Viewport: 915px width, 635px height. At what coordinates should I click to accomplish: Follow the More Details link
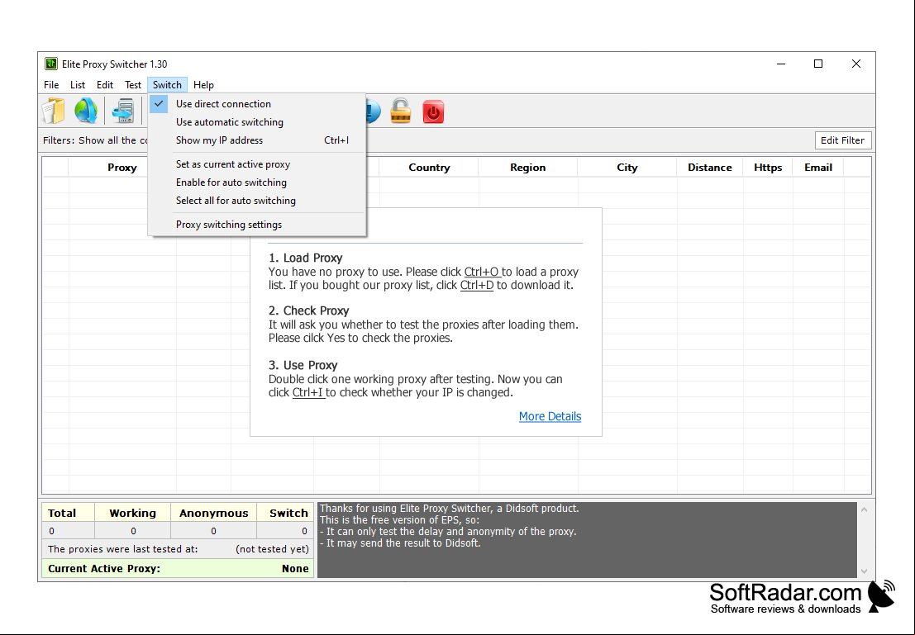point(550,416)
